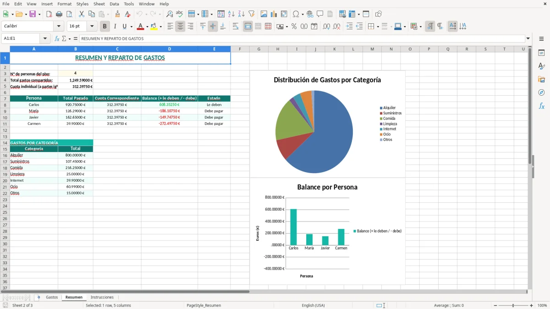
Task: Open the sidebar Navigator compass icon
Action: [541, 92]
